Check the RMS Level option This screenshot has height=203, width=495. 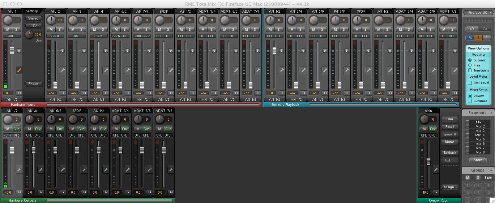point(470,83)
